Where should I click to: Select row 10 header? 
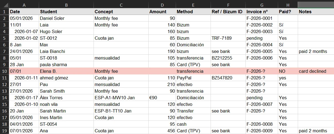click(x=4, y=71)
